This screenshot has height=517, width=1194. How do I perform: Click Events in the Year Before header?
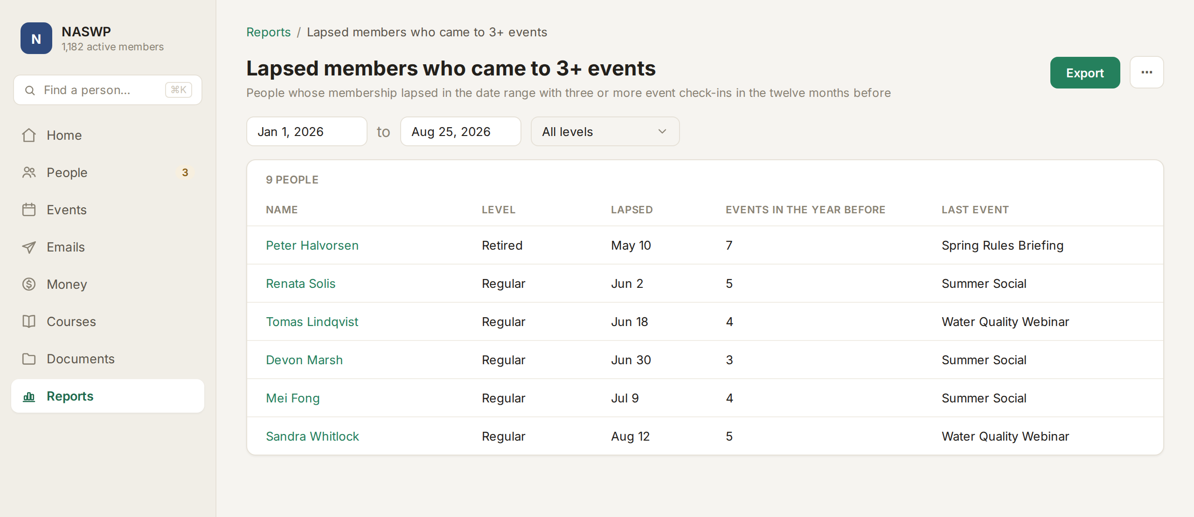805,210
